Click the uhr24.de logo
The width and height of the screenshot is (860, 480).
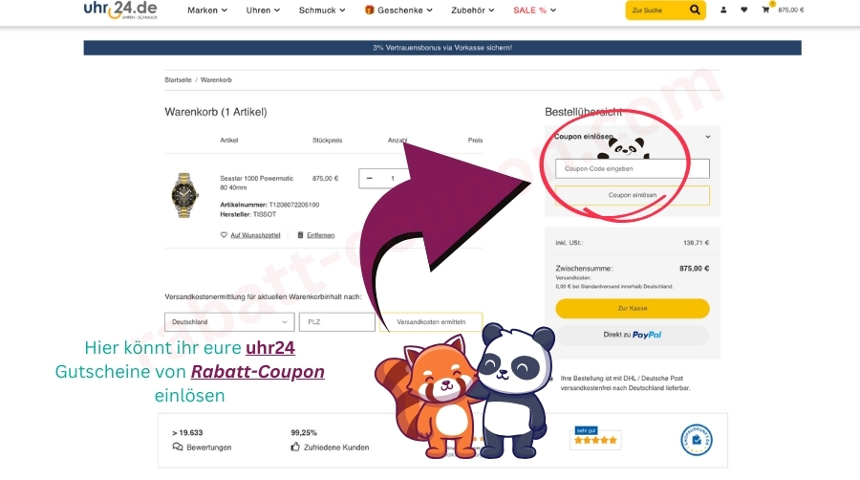pos(120,10)
